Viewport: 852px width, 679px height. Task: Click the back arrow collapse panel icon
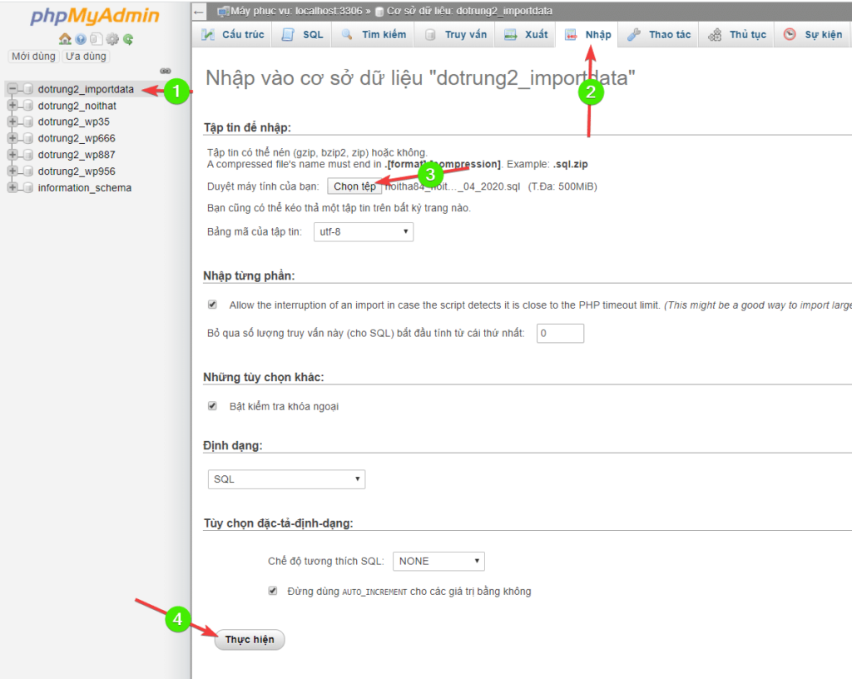pos(200,12)
